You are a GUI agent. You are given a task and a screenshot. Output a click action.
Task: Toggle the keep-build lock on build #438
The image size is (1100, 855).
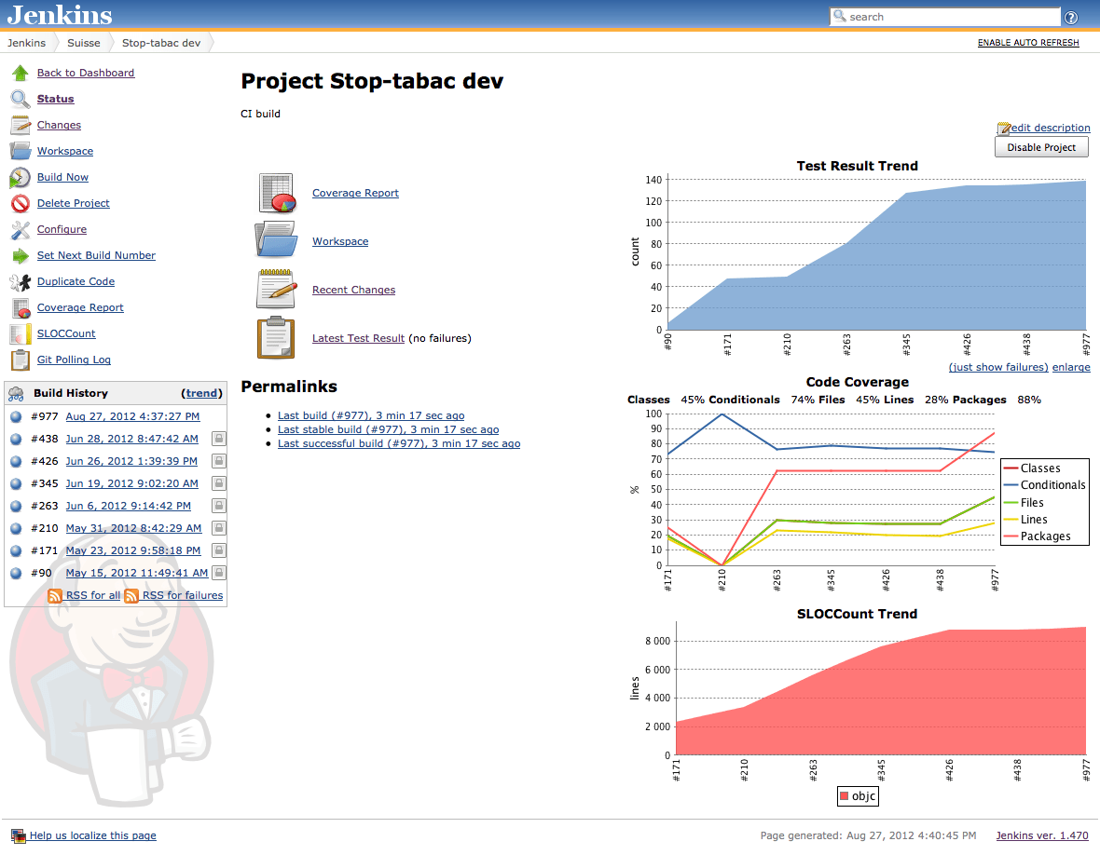coord(218,439)
